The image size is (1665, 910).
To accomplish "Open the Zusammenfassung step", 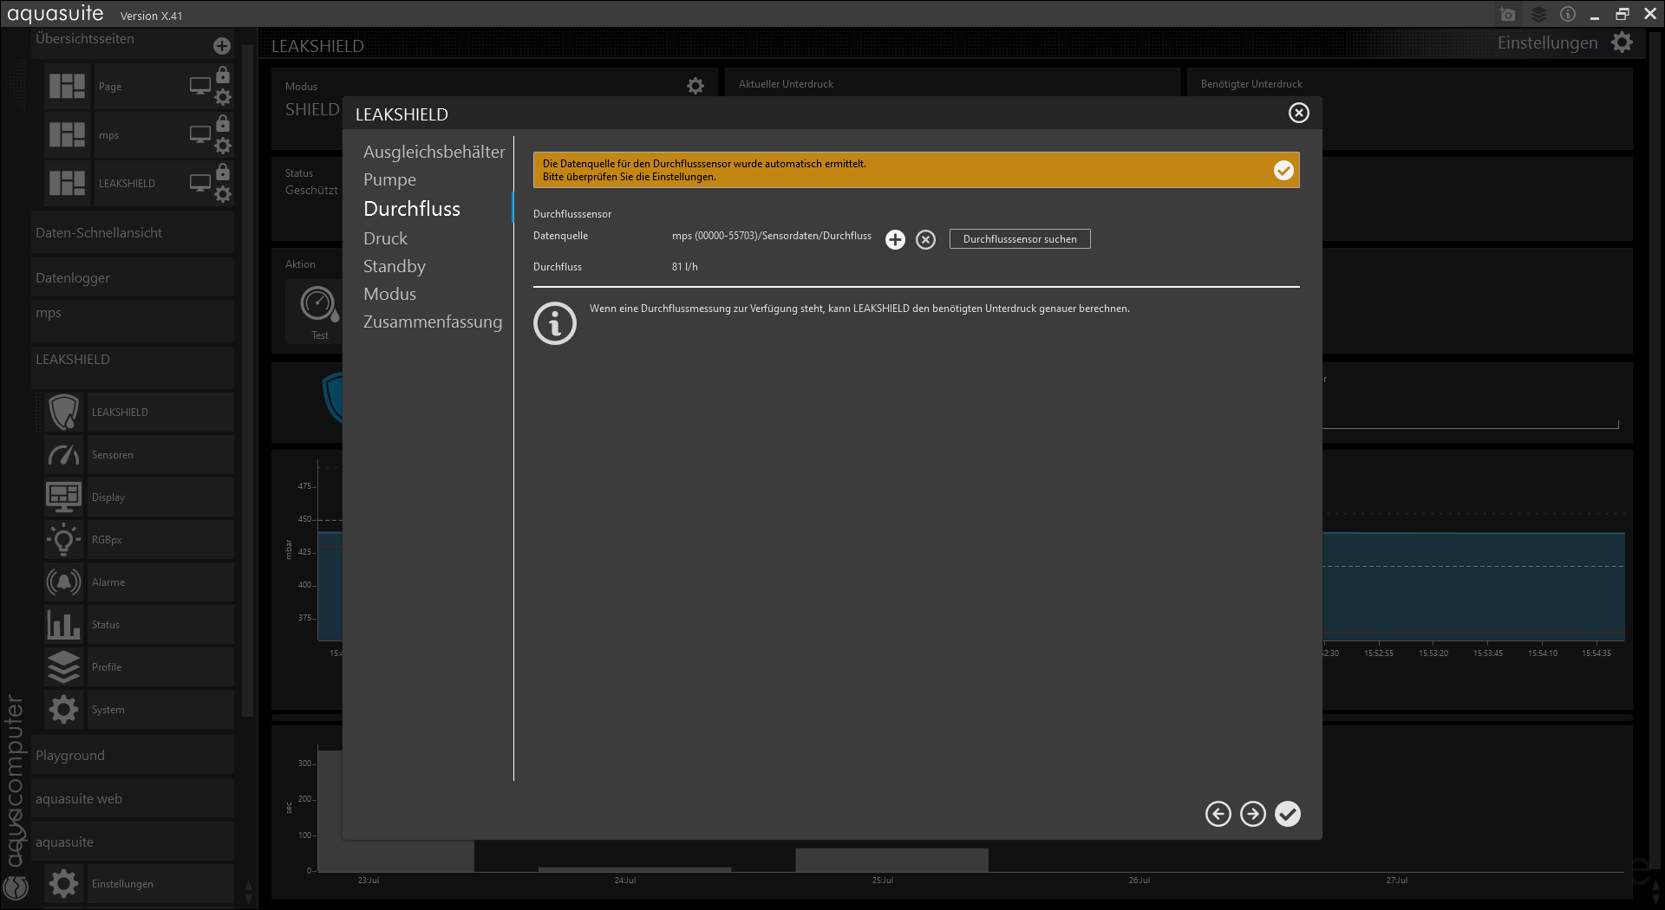I will tap(432, 322).
